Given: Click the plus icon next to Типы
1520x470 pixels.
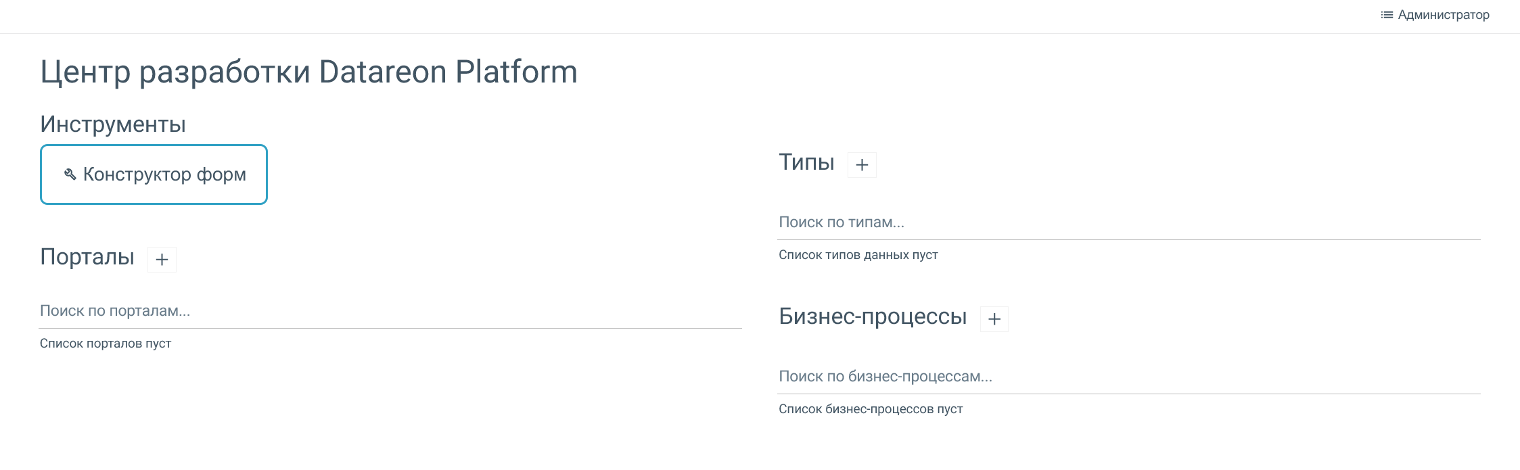Looking at the screenshot, I should [862, 165].
